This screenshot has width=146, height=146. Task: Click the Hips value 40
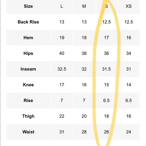pos(62,53)
